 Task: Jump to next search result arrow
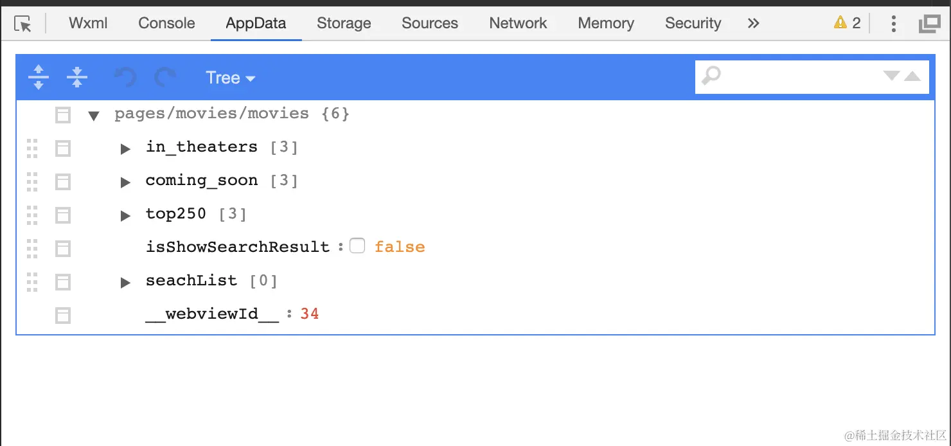[x=891, y=76]
